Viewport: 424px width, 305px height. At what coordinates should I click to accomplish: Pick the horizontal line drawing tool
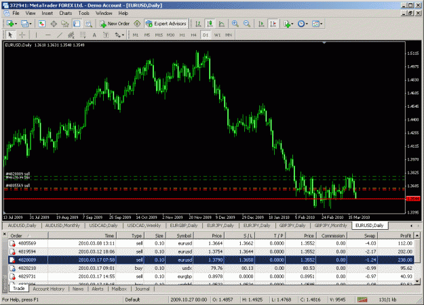48,35
